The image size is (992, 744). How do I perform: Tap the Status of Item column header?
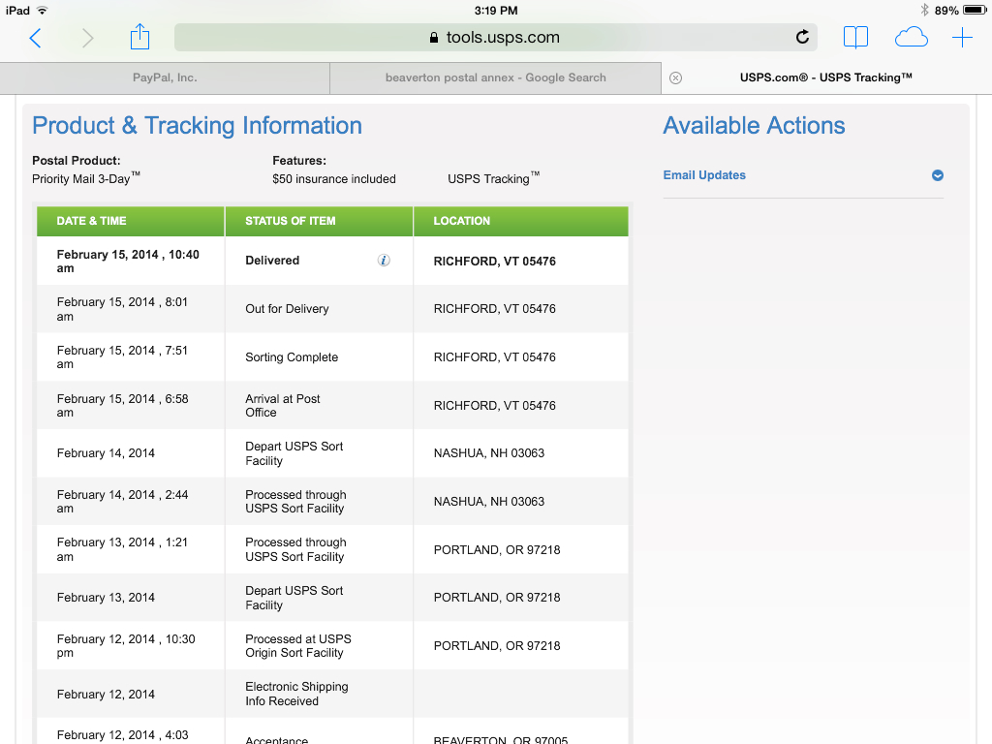[291, 221]
